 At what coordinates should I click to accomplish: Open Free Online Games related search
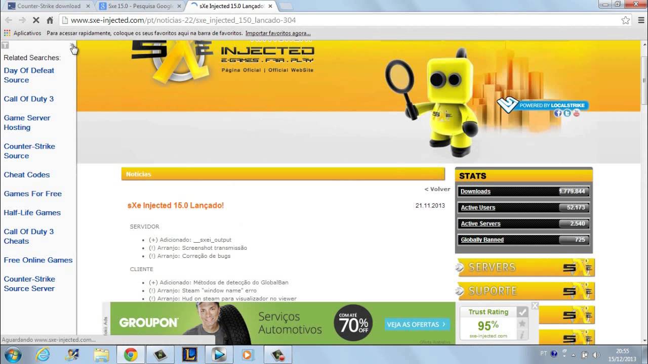click(38, 260)
